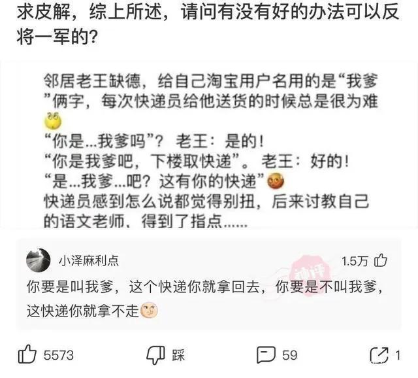Open the embedded 邻居老王 story image
This screenshot has width=418, height=378.
tap(209, 145)
